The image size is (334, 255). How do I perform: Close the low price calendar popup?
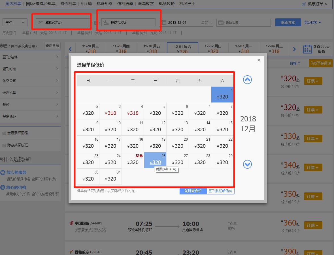click(x=258, y=60)
